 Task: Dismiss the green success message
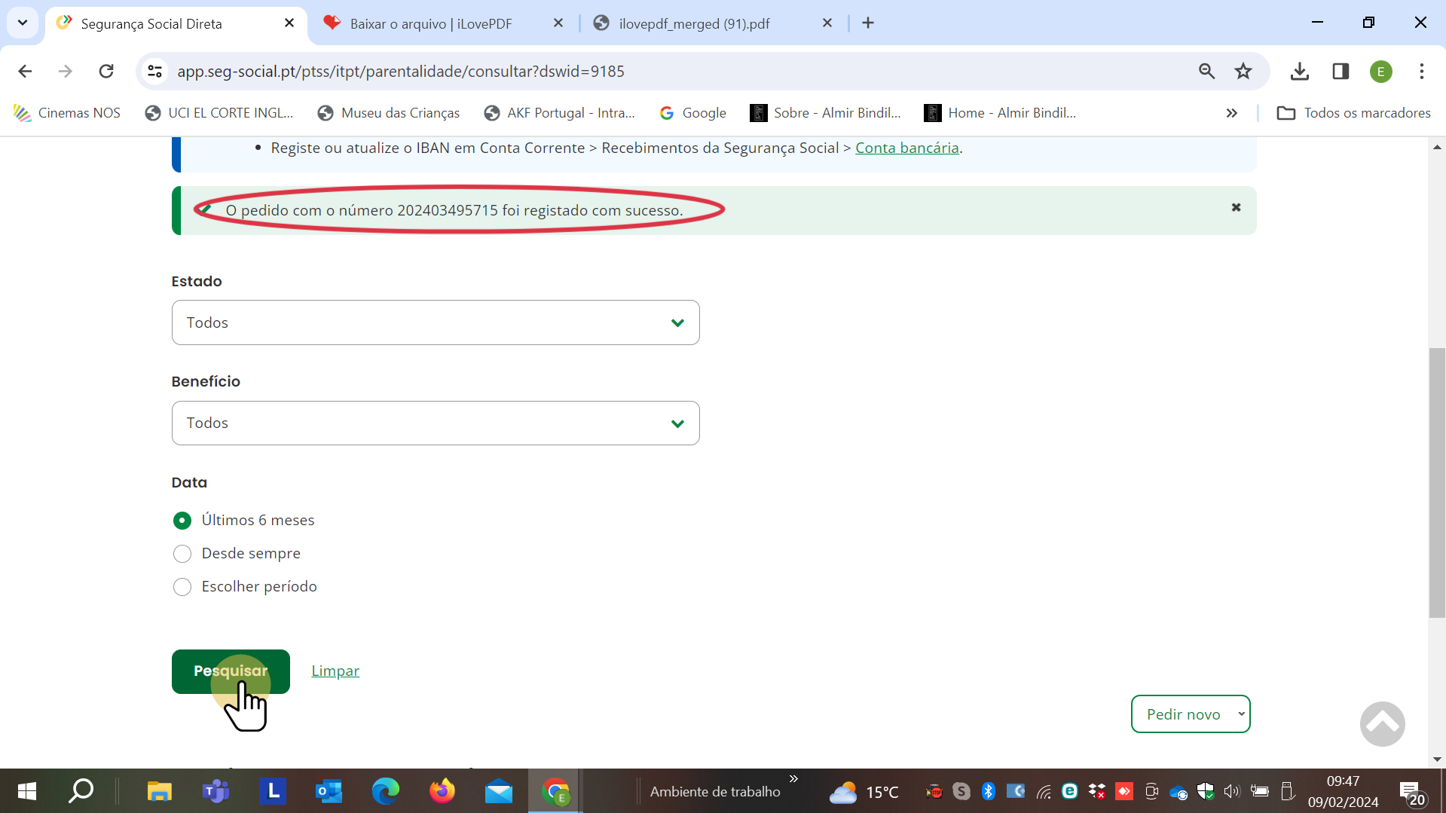[x=1236, y=207]
